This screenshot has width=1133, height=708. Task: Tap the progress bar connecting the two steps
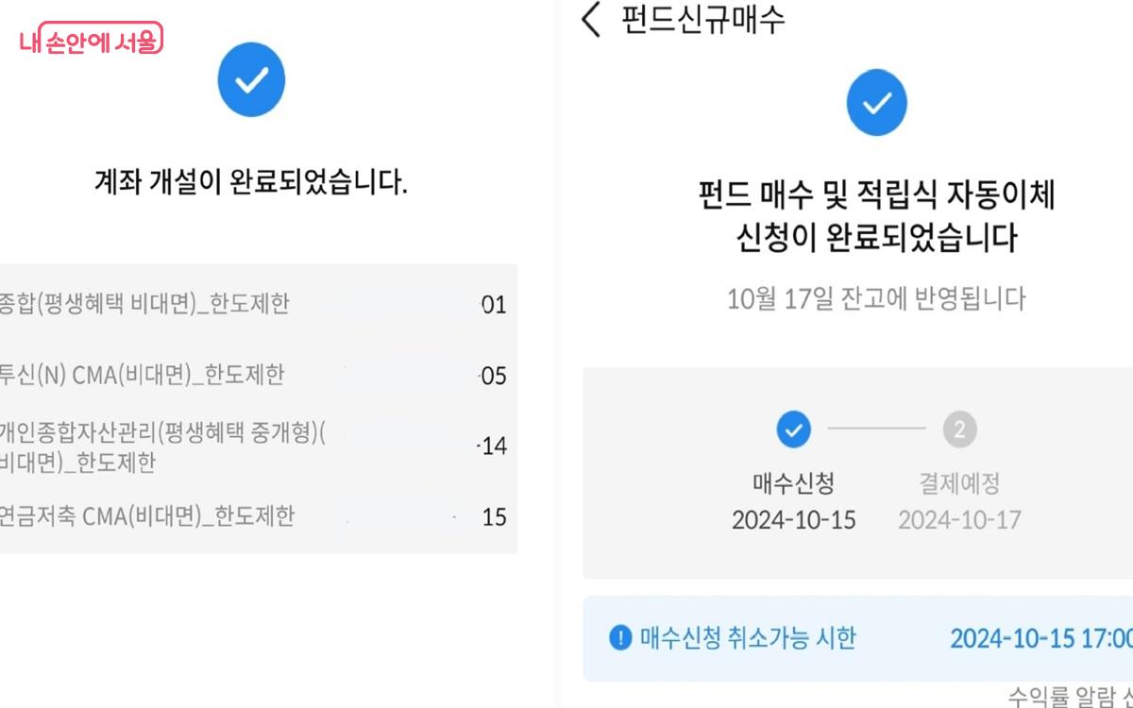coord(878,430)
